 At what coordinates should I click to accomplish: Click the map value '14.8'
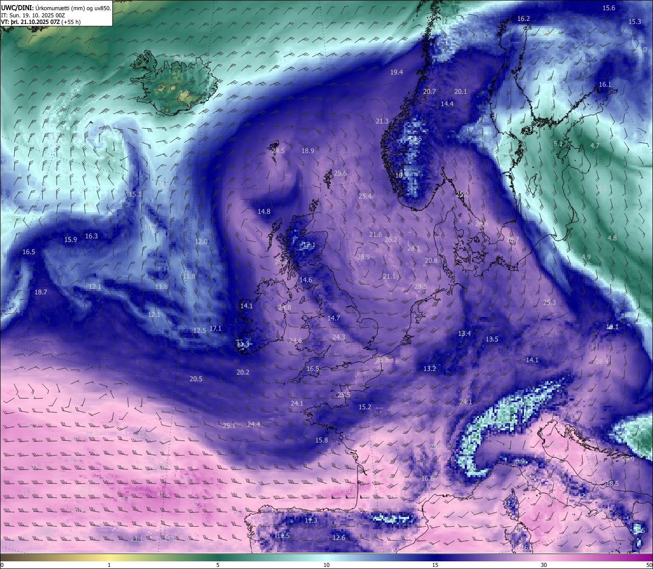[x=264, y=211]
